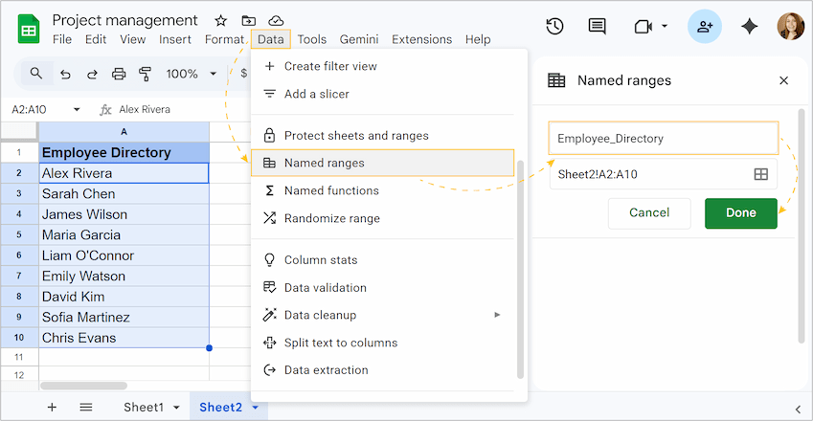Click the share people icon
Screen dimensions: 813x421
705,27
